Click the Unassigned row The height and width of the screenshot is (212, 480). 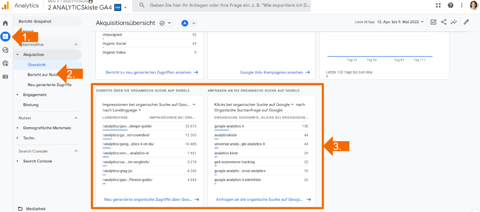(x=149, y=35)
